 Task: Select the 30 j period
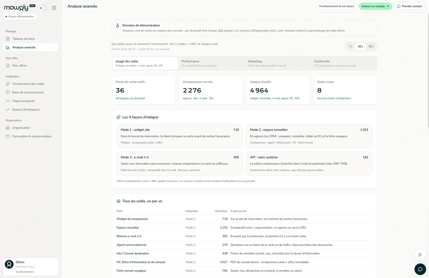(360, 46)
